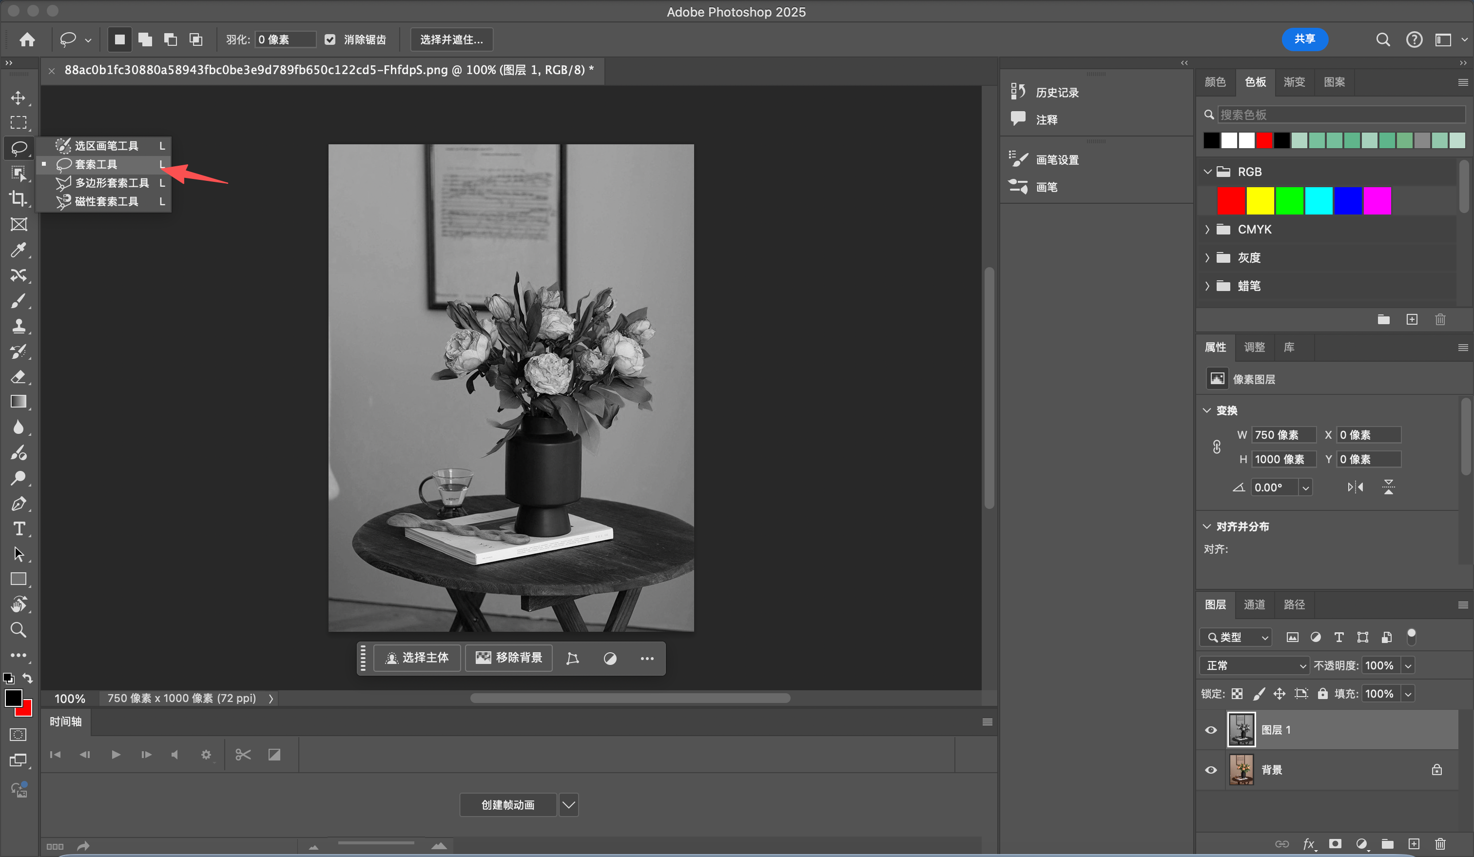Open the search magnifier icon top right

(x=1383, y=39)
